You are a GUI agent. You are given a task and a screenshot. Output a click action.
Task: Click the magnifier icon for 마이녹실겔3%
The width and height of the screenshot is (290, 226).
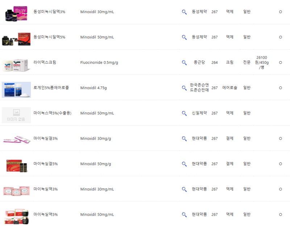point(184,138)
